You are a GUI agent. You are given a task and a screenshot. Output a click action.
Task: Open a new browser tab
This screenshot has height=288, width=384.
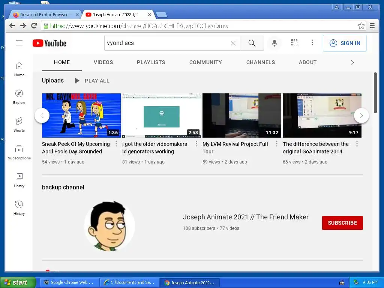pos(162,15)
